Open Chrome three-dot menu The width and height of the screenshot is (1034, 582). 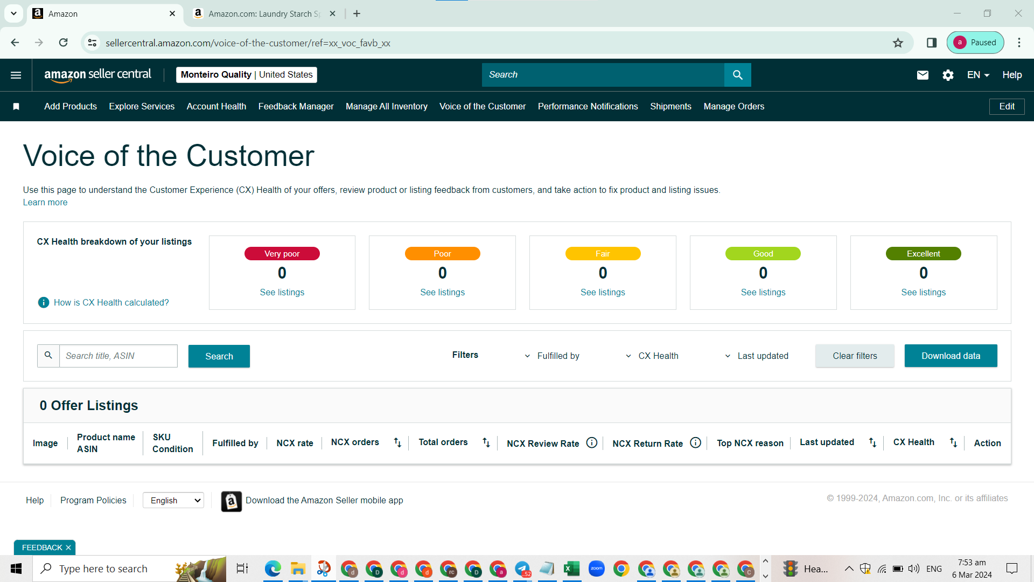pyautogui.click(x=1019, y=43)
